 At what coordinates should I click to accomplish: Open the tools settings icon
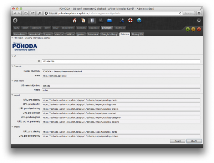[122, 20]
